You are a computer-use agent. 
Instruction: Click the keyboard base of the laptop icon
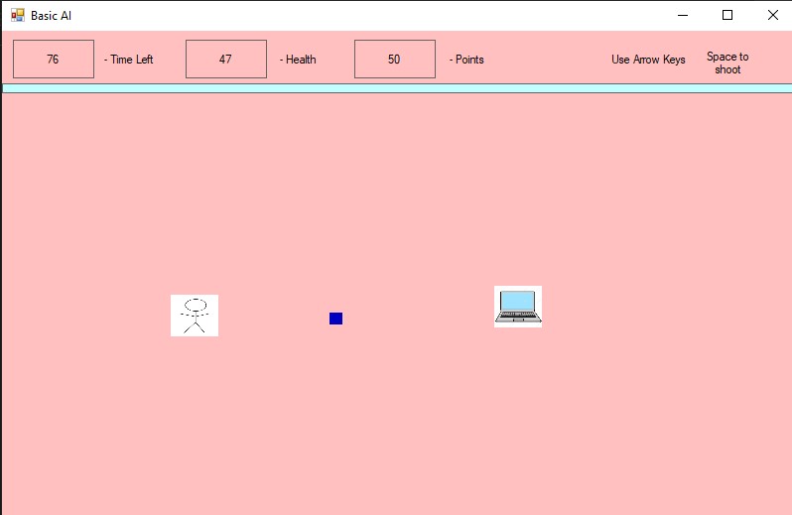coord(518,318)
